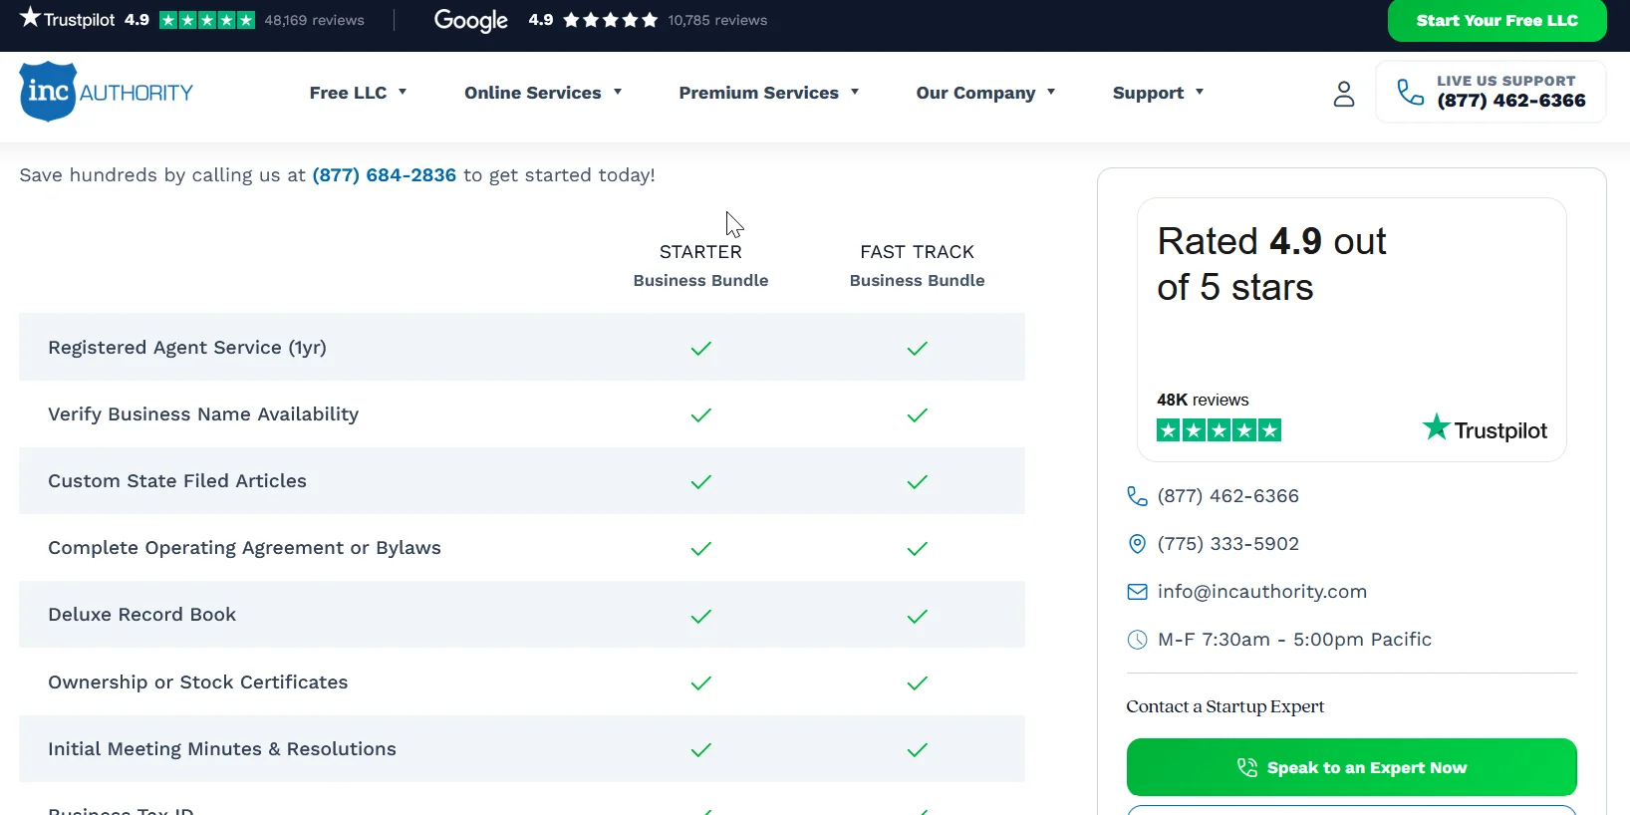Viewport: 1630px width, 815px height.
Task: Click the M-F 7:30am - 5:00pm Pacific hours
Action: click(1294, 640)
